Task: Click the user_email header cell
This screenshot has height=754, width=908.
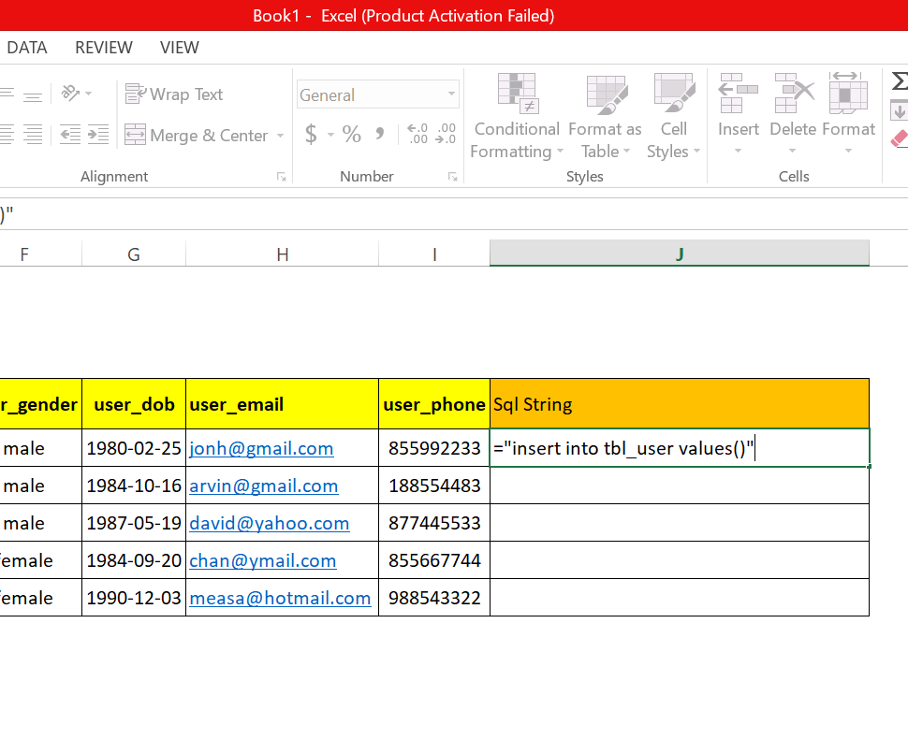Action: [282, 404]
